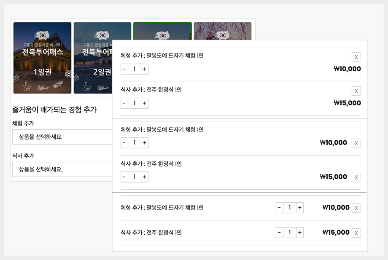The height and width of the screenshot is (260, 388).
Task: Select the 1일권 tour pass thumbnail
Action: [x=42, y=58]
